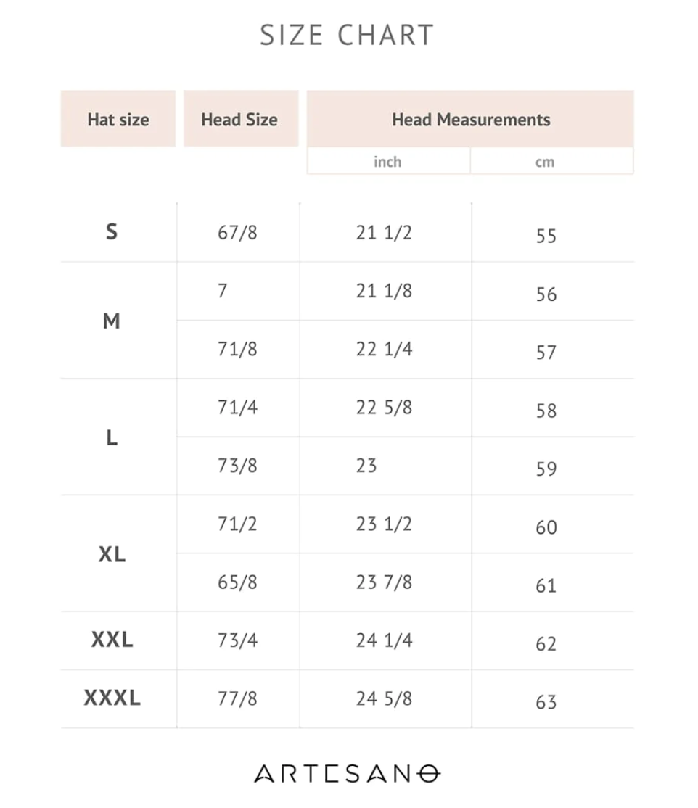
Task: Click the 21 1/2 inch cell
Action: 384,232
